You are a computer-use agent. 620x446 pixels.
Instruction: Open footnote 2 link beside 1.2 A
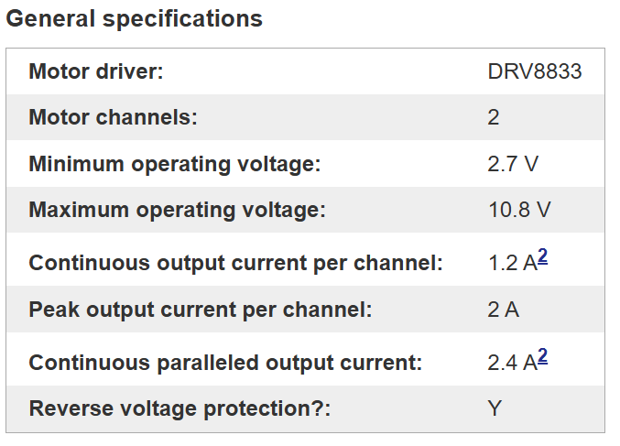tap(543, 257)
